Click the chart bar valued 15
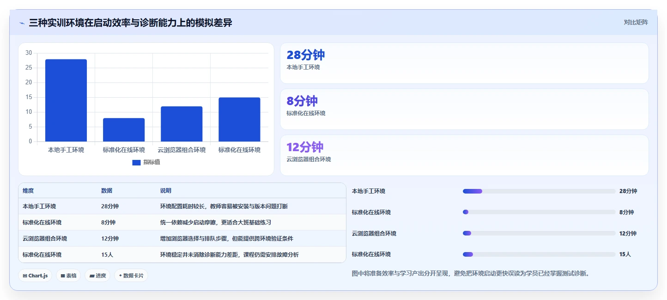Image resolution: width=667 pixels, height=300 pixels. [x=239, y=119]
